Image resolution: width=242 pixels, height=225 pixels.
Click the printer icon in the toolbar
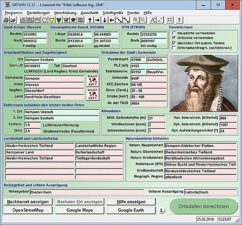pyautogui.click(x=6, y=20)
